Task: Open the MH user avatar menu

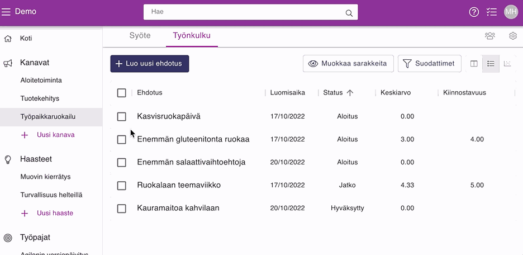Action: coord(511,12)
